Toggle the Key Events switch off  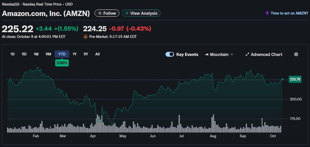pyautogui.click(x=170, y=55)
